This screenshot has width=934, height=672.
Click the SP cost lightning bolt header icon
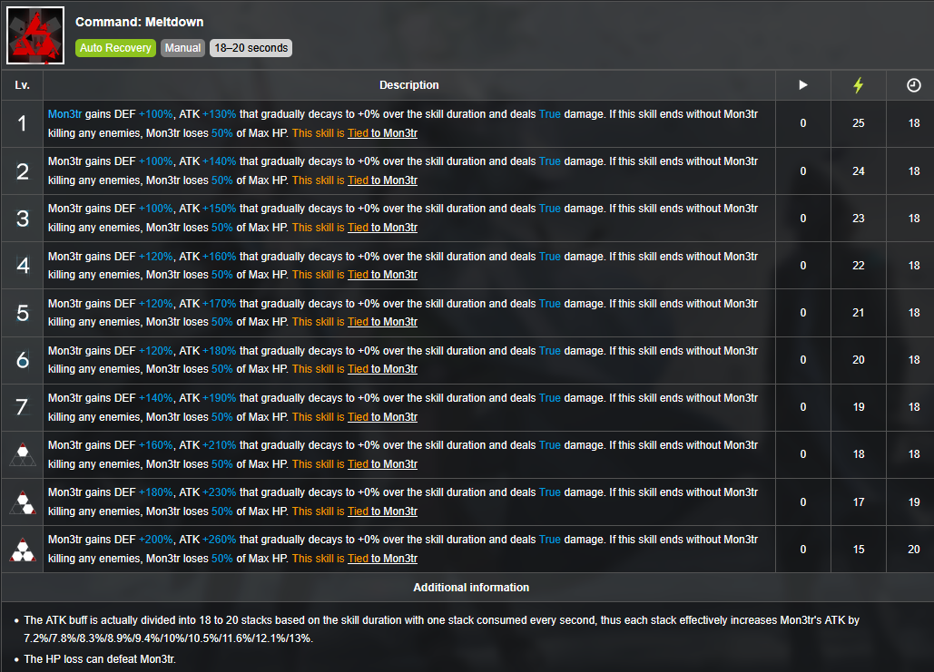tap(859, 85)
